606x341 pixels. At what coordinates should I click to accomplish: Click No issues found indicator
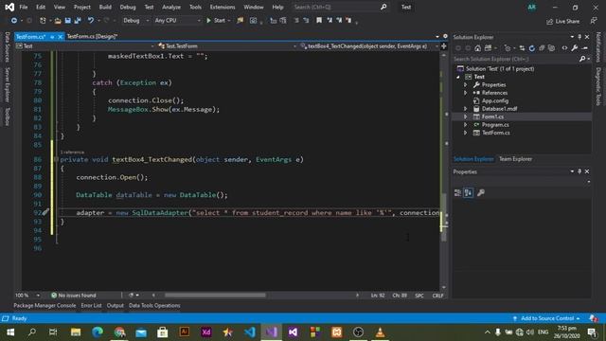tap(74, 296)
